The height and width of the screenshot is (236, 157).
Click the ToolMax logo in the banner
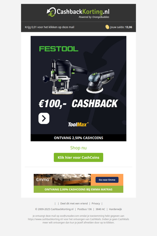click(78, 124)
